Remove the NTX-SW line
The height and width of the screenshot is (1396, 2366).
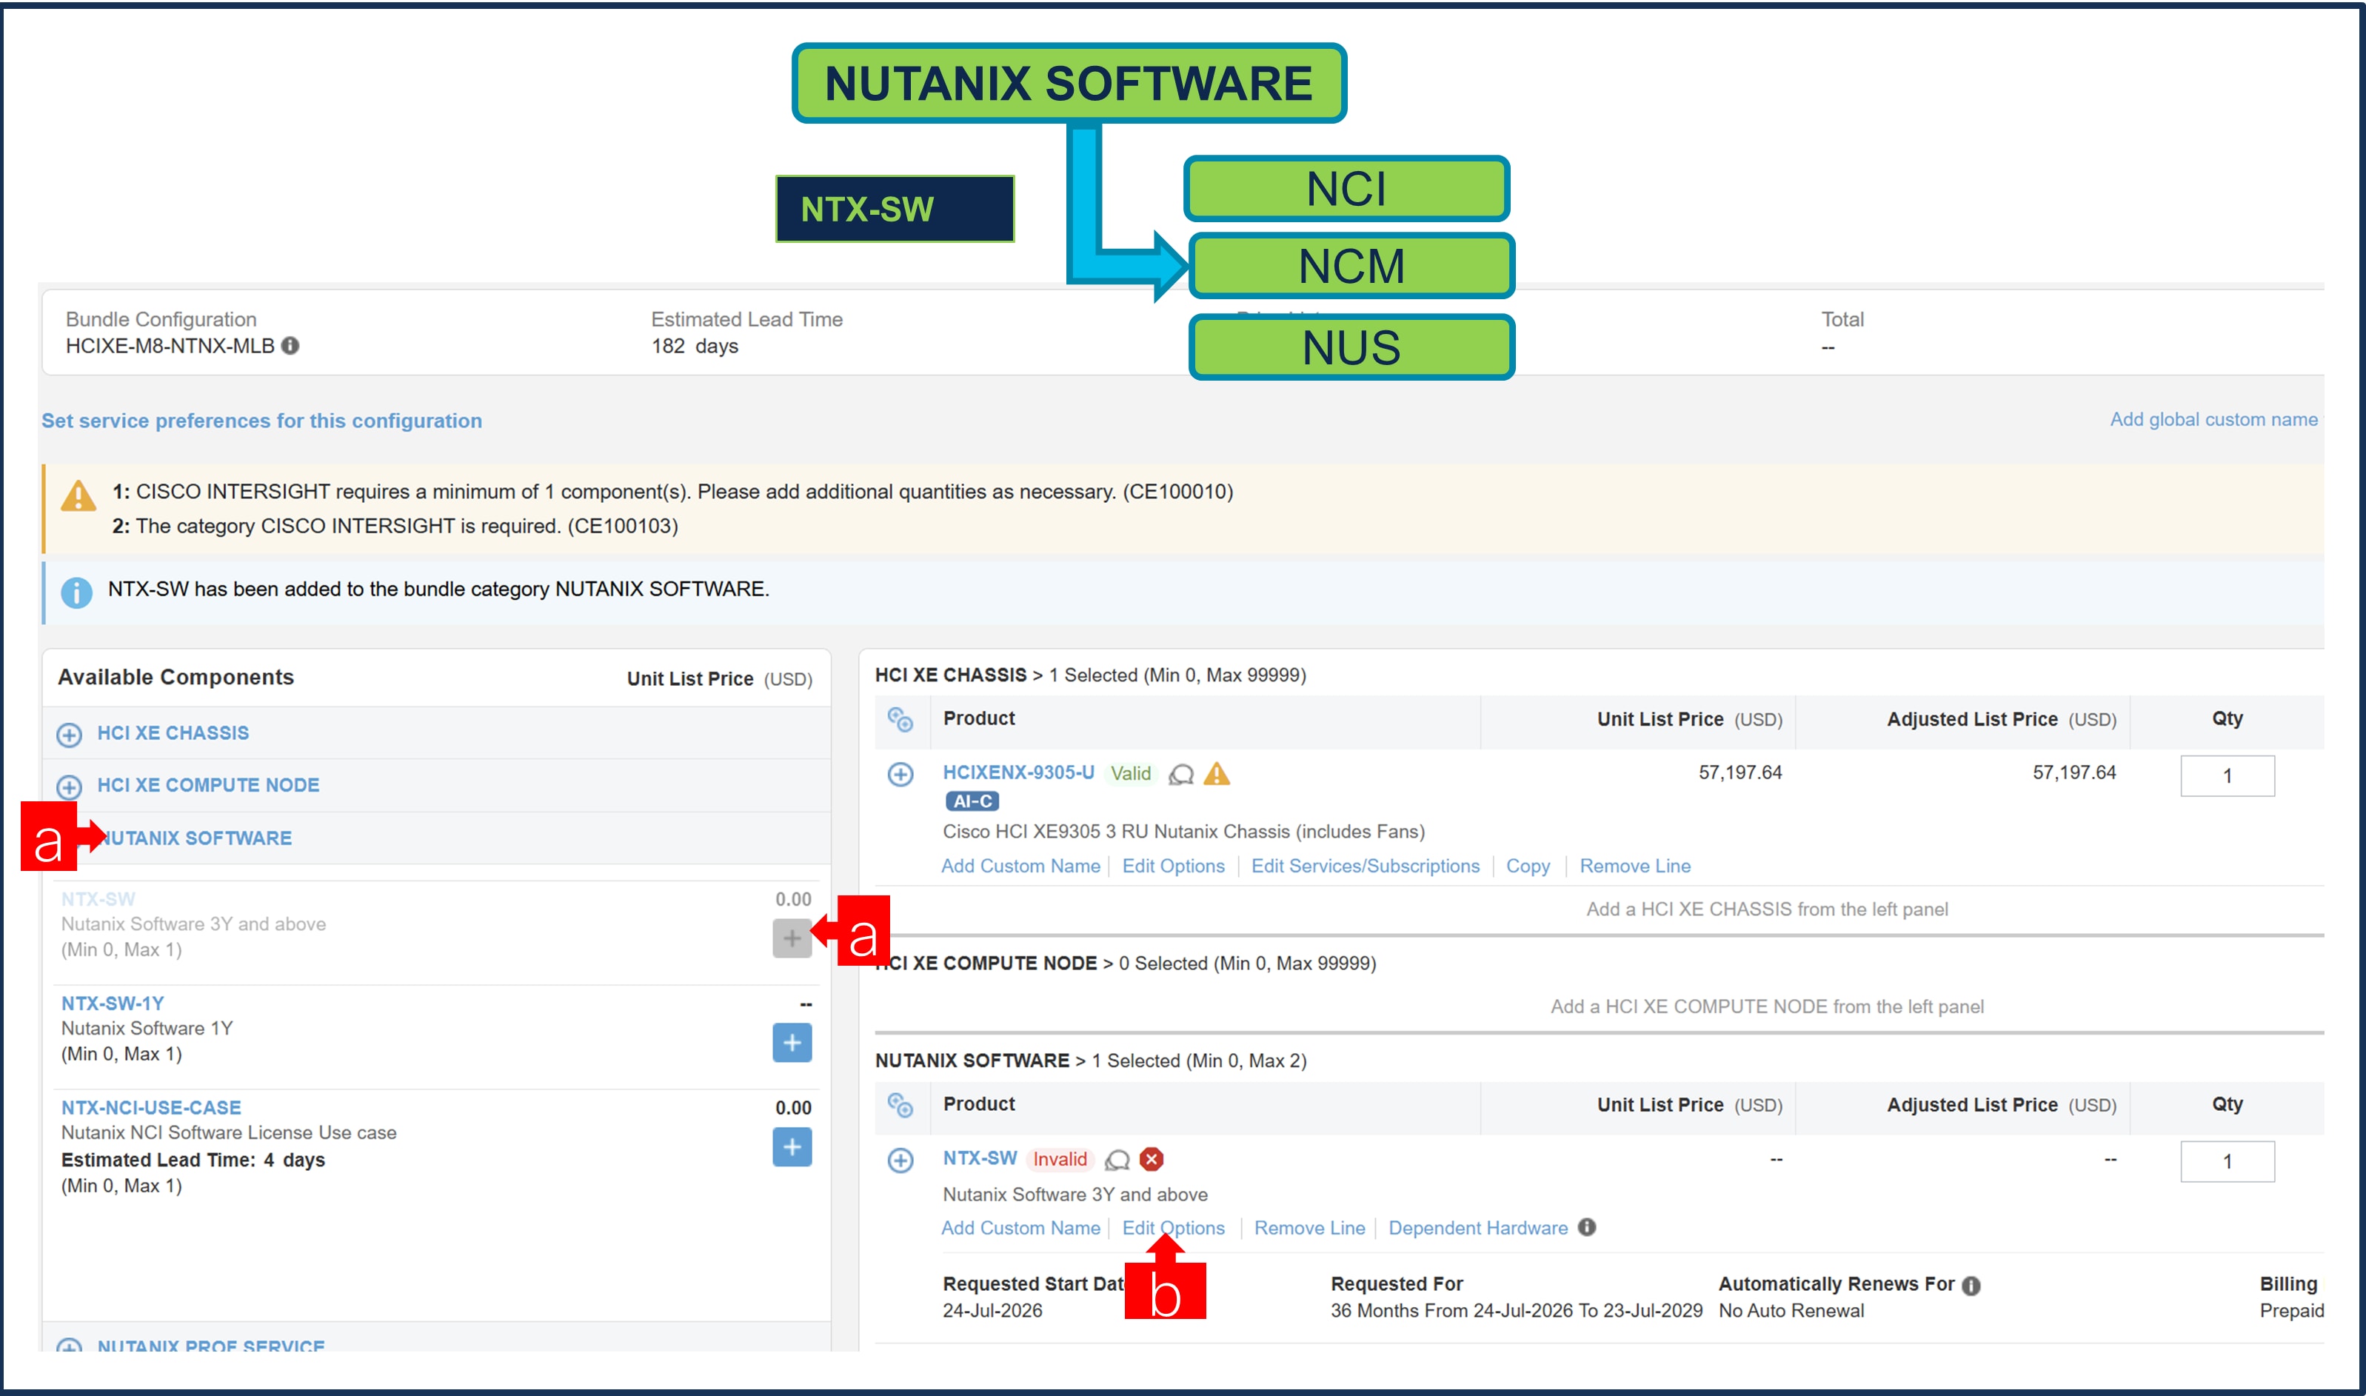(1310, 1228)
